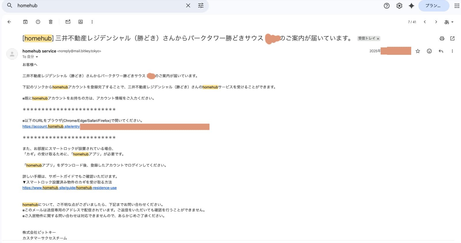Open search filter options

(x=201, y=5)
